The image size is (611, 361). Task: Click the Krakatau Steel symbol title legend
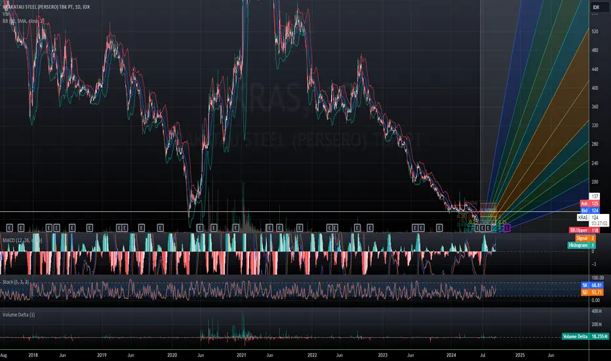[x=46, y=7]
